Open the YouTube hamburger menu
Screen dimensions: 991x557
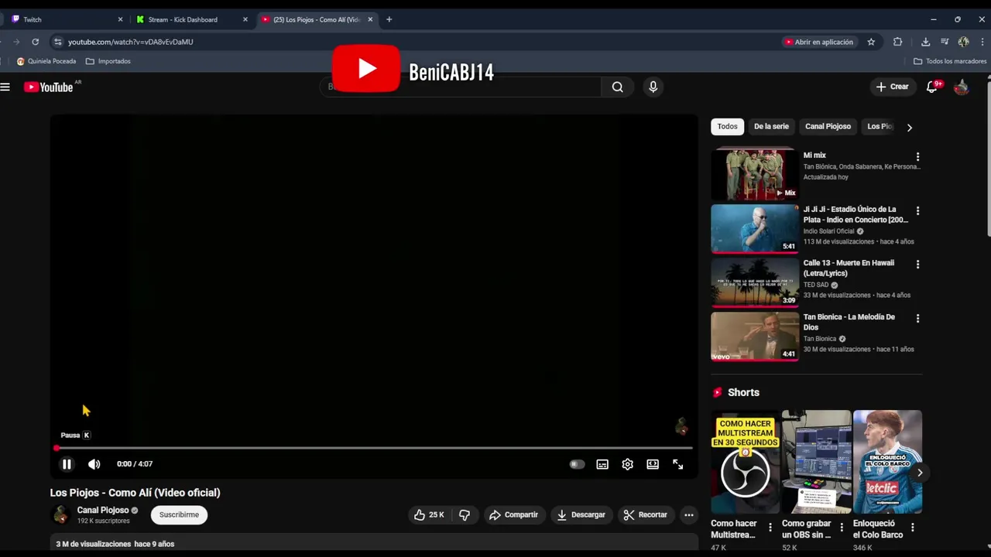[x=5, y=87]
